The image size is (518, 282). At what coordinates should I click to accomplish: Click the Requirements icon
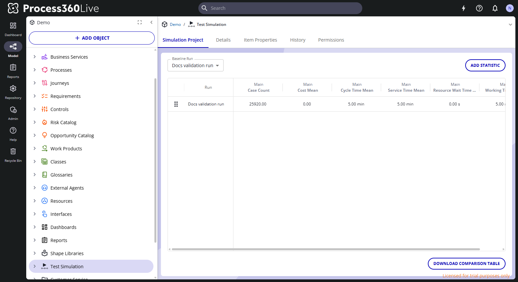(45, 96)
